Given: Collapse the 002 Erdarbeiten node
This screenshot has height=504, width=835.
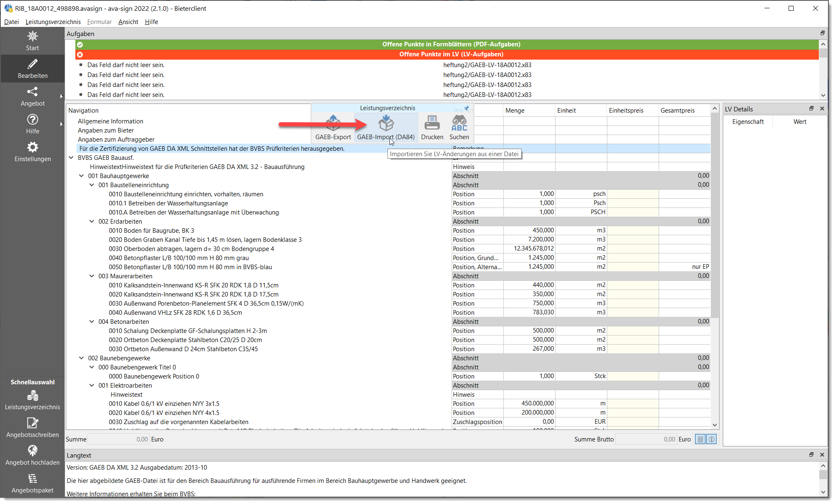Looking at the screenshot, I should click(x=92, y=221).
